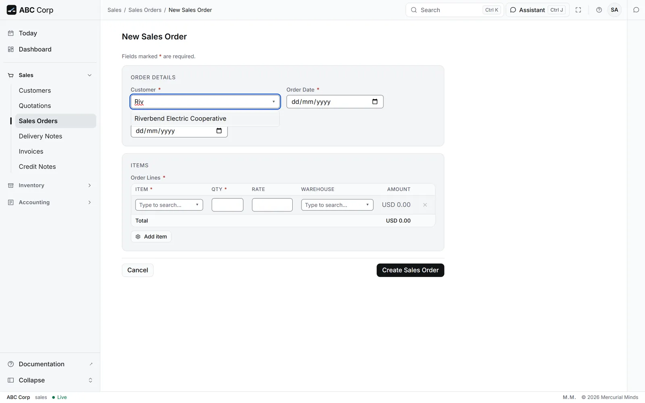Click the Dashboard grid icon
The height and width of the screenshot is (403, 645).
point(11,49)
